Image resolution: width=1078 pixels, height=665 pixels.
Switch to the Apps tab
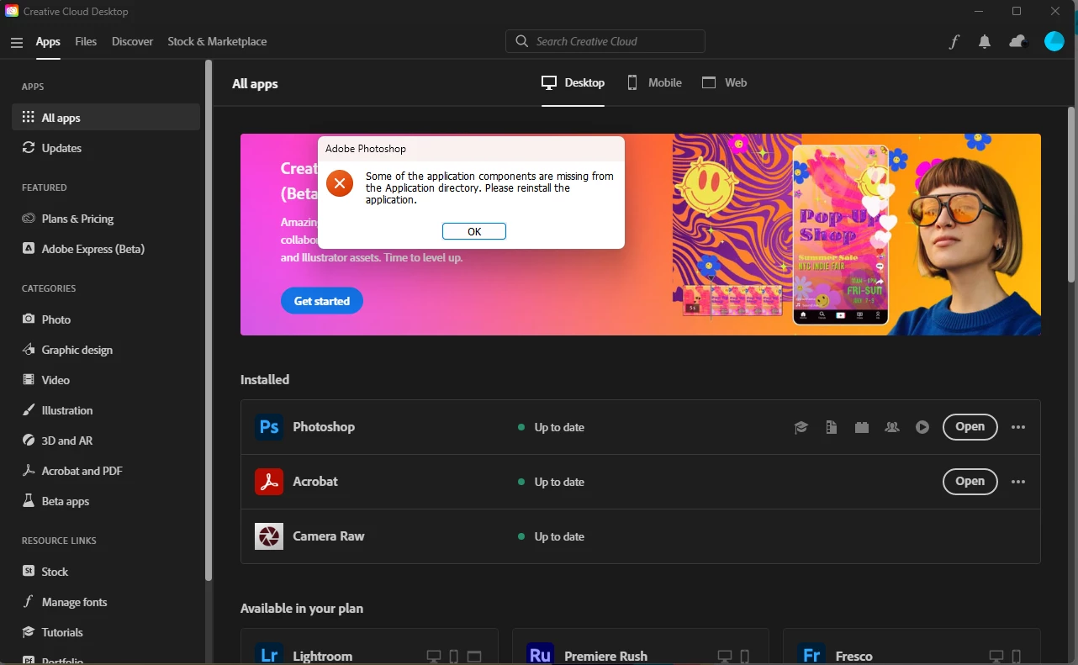[x=48, y=41]
